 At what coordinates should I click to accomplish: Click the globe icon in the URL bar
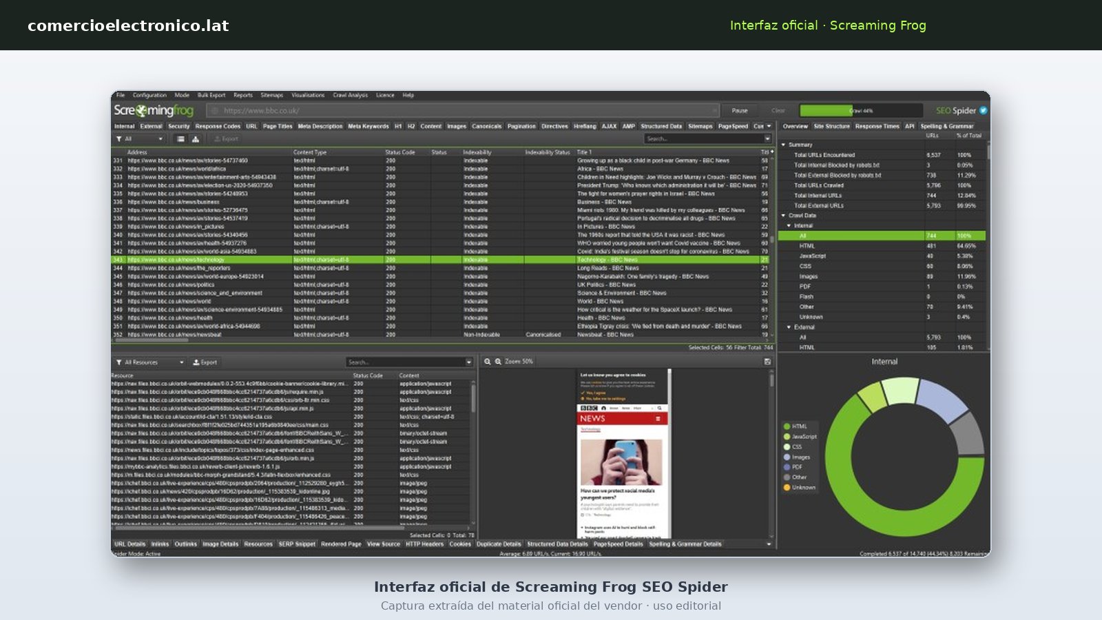[214, 110]
